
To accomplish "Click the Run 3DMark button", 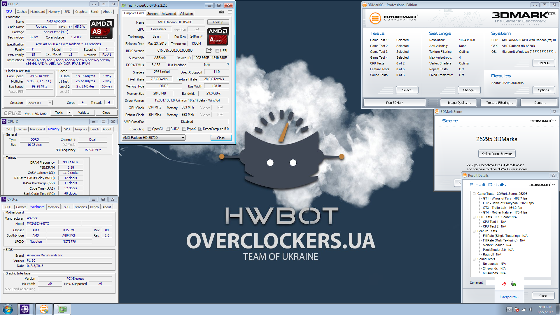I will (395, 103).
